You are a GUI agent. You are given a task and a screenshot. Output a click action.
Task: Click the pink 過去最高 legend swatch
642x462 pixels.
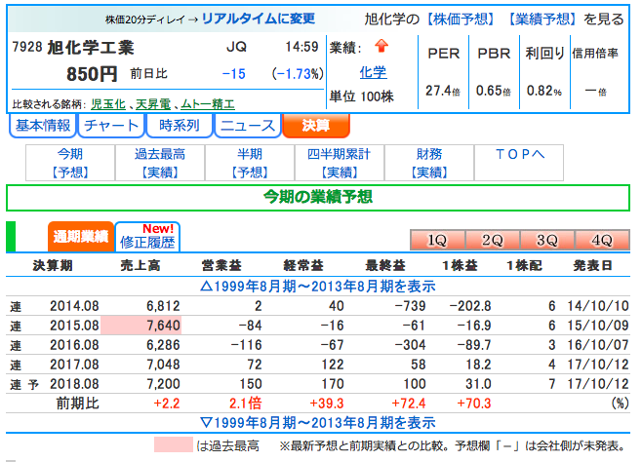[174, 444]
